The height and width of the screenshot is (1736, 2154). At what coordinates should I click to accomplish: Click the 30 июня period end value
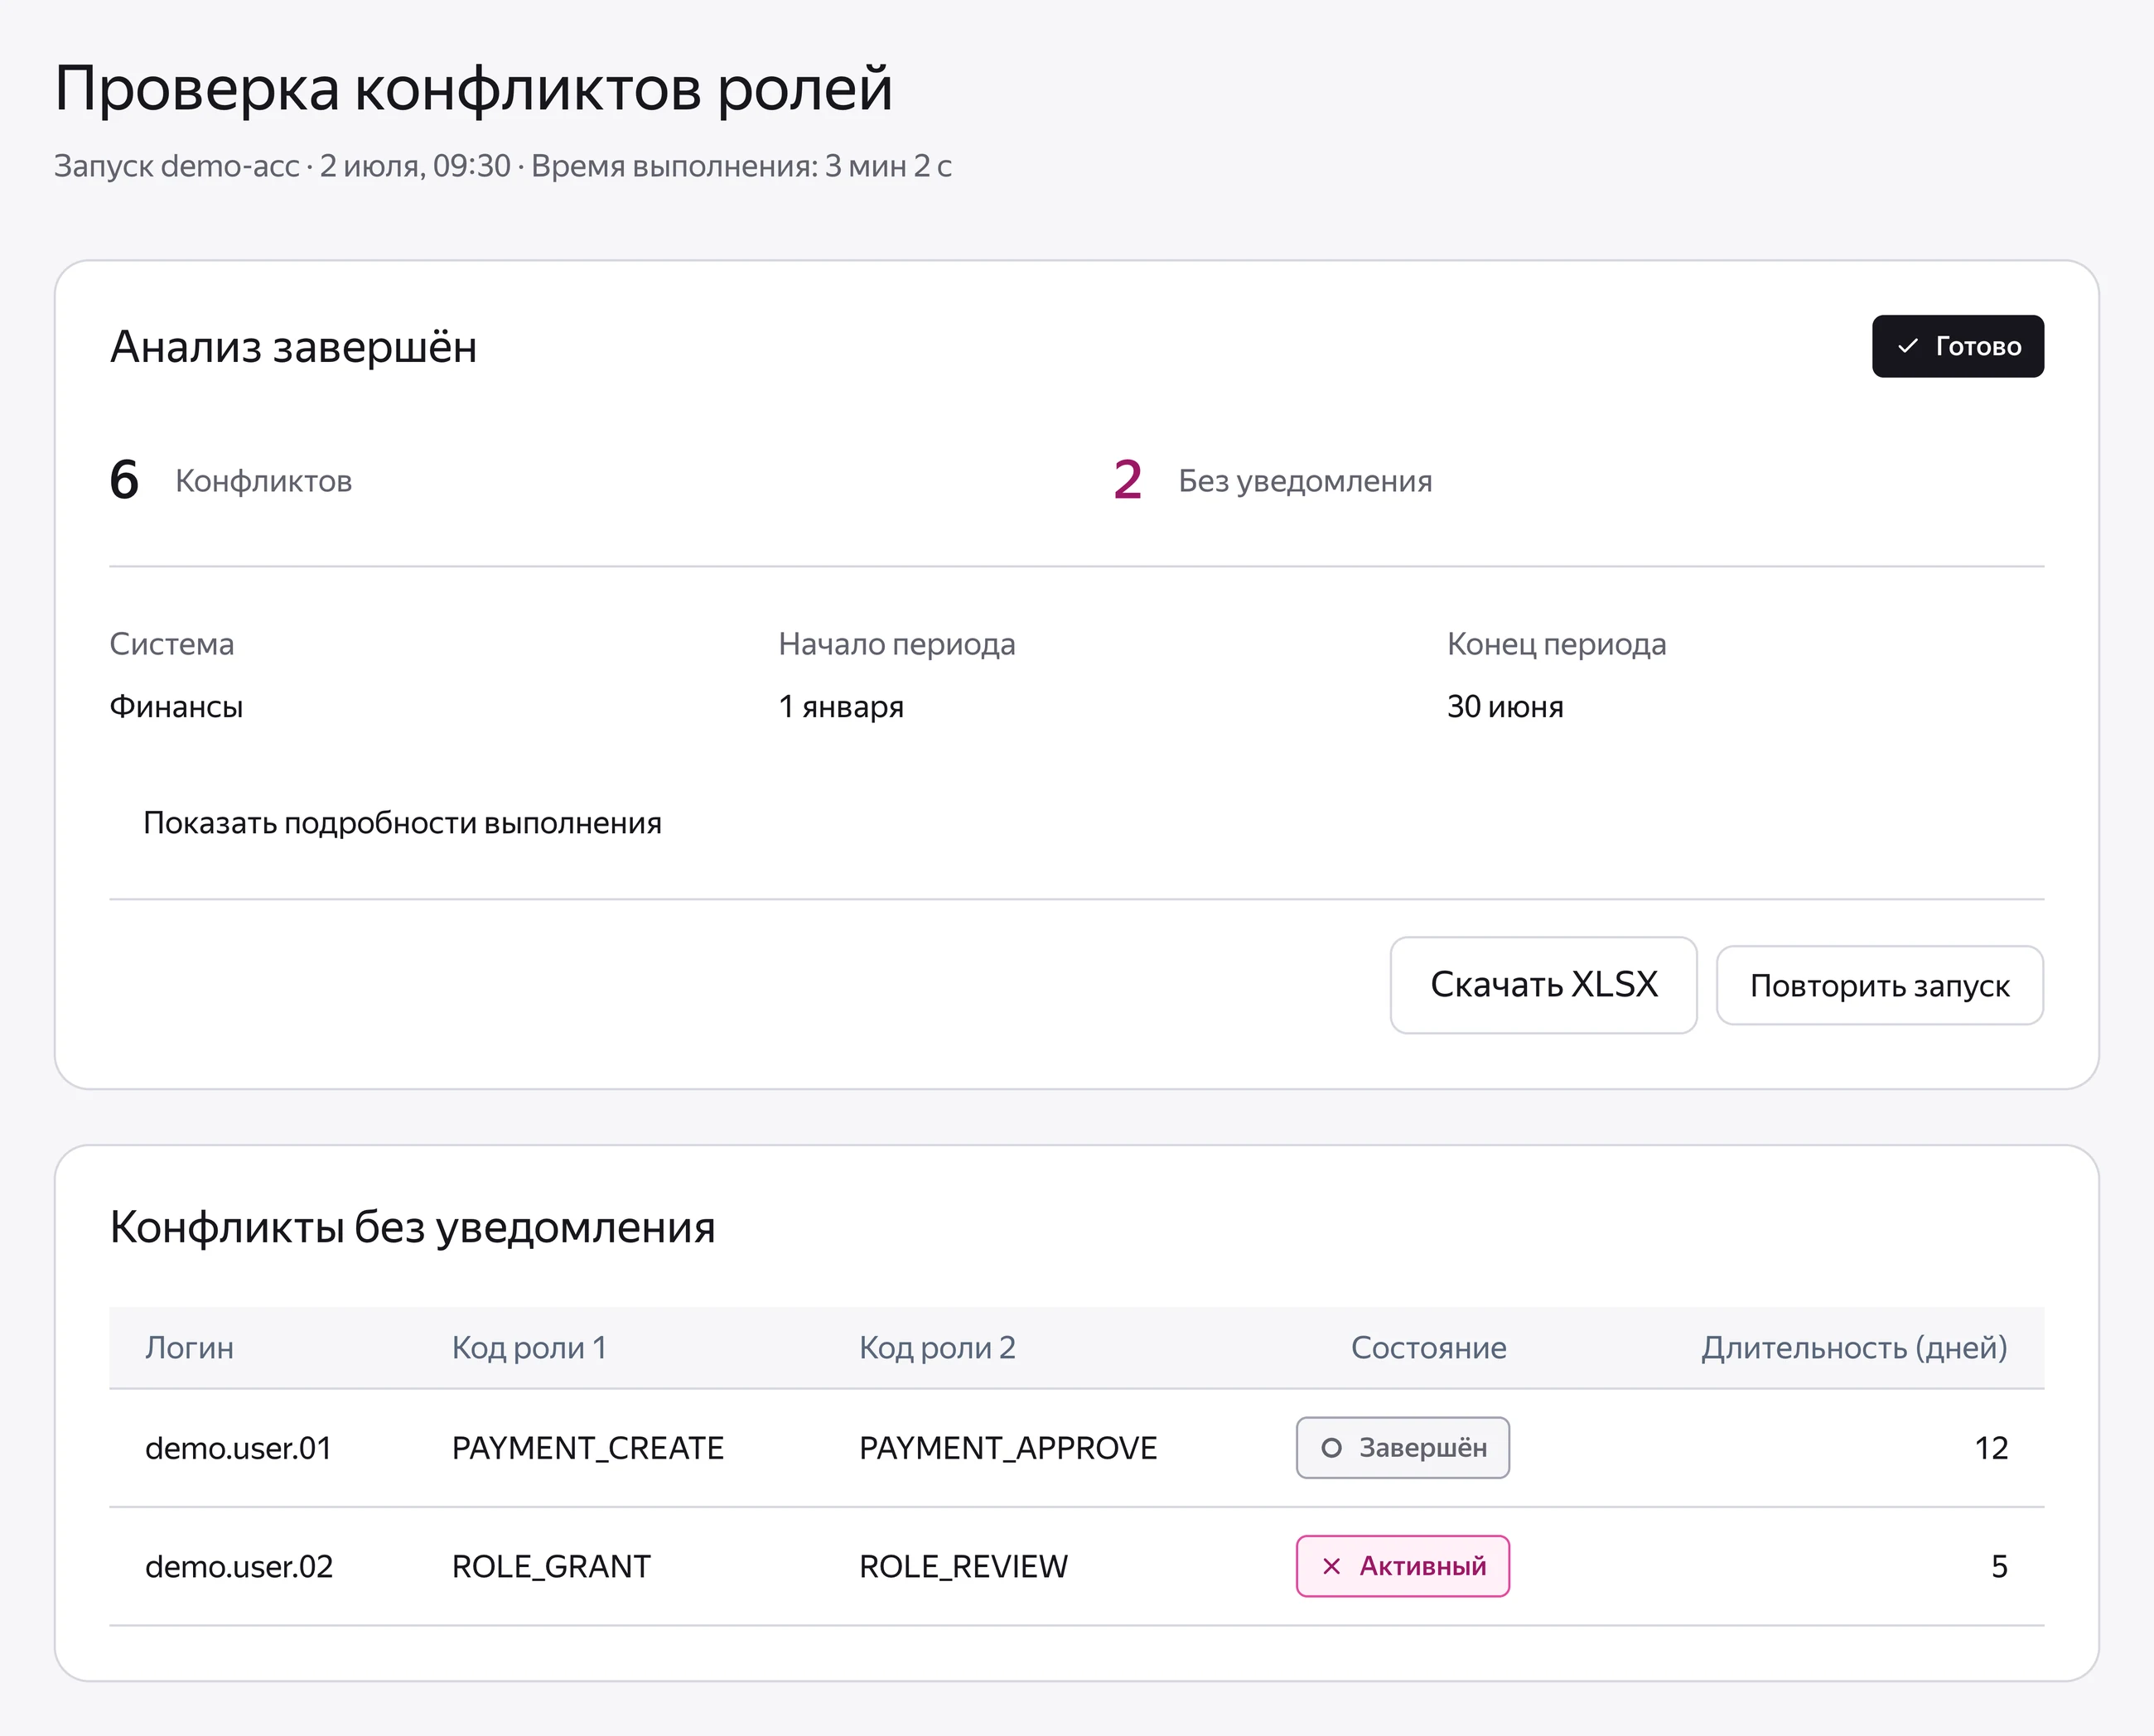click(1505, 707)
